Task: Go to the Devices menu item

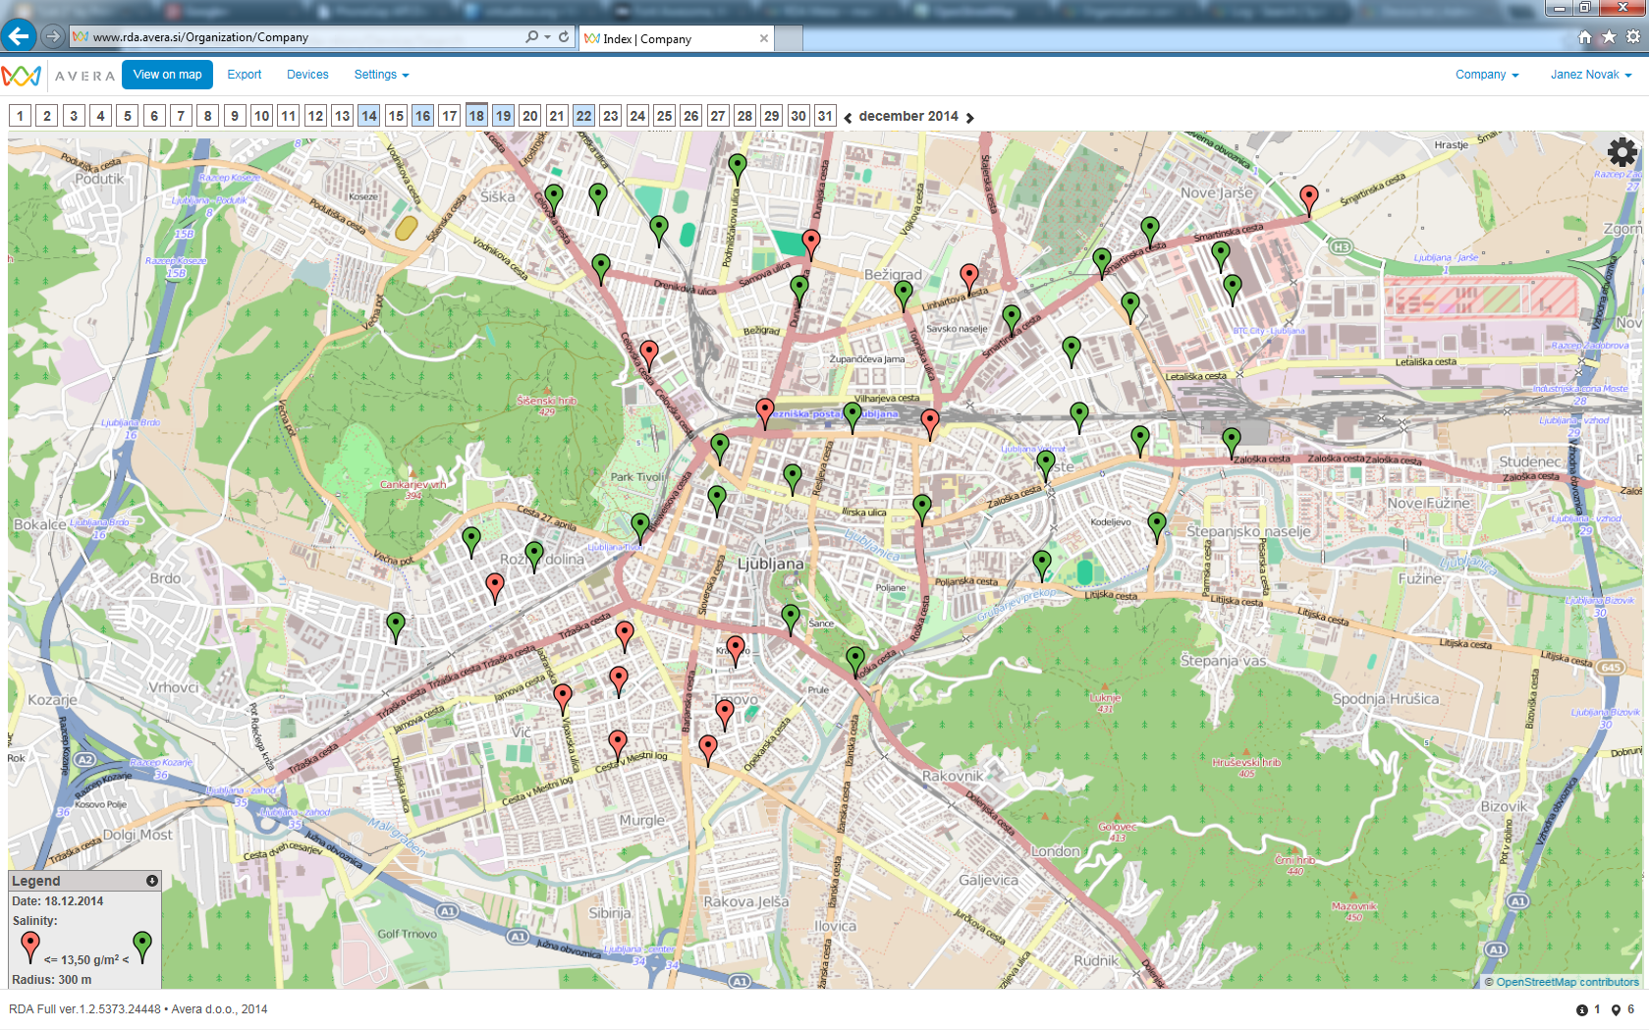Action: coord(307,75)
